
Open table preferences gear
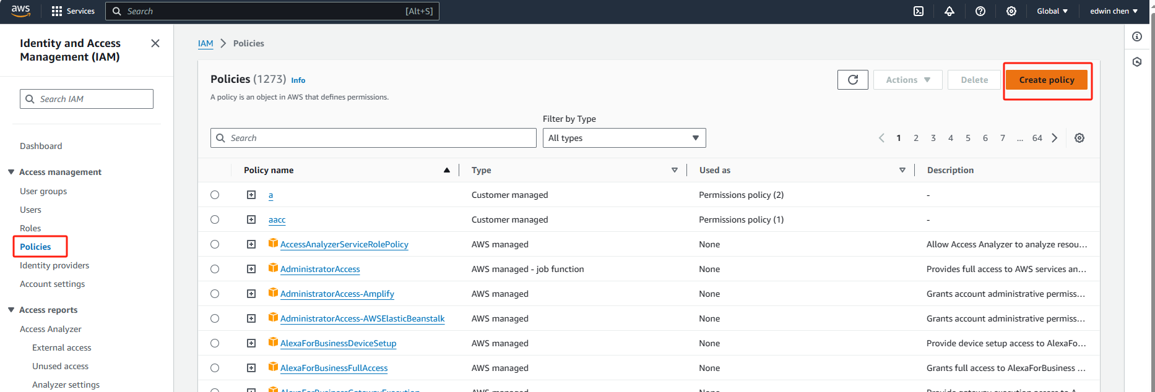(x=1079, y=138)
